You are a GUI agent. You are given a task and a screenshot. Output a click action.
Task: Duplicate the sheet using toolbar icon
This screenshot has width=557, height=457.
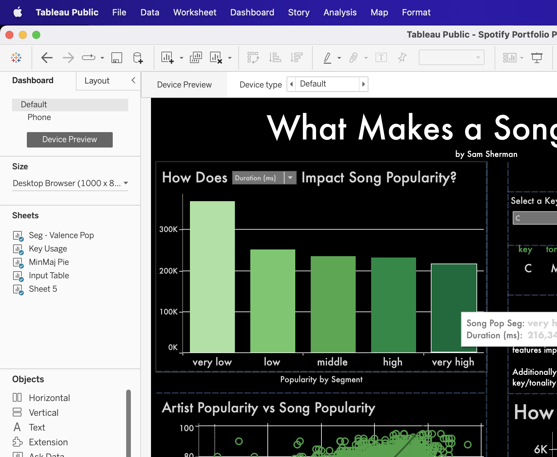[196, 58]
